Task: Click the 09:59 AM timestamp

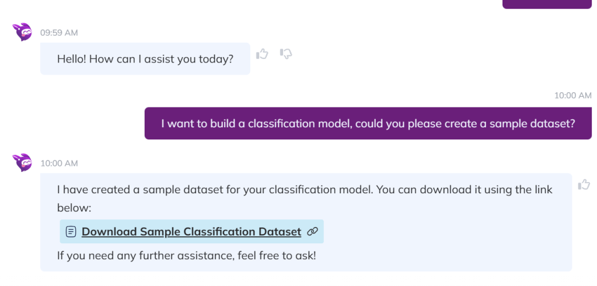Action: 59,33
